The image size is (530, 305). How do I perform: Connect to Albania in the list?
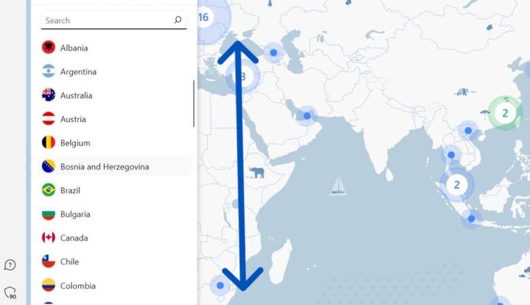pyautogui.click(x=114, y=47)
